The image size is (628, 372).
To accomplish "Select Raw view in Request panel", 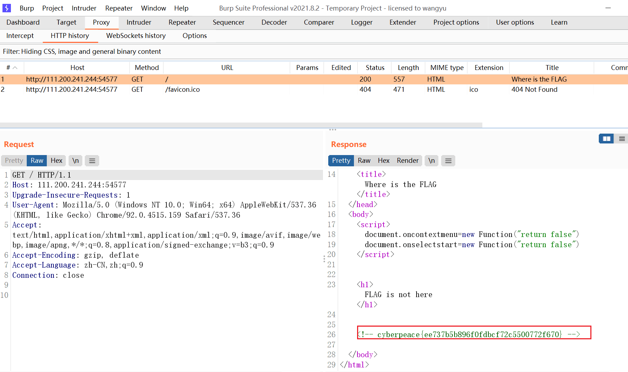I will coord(37,161).
